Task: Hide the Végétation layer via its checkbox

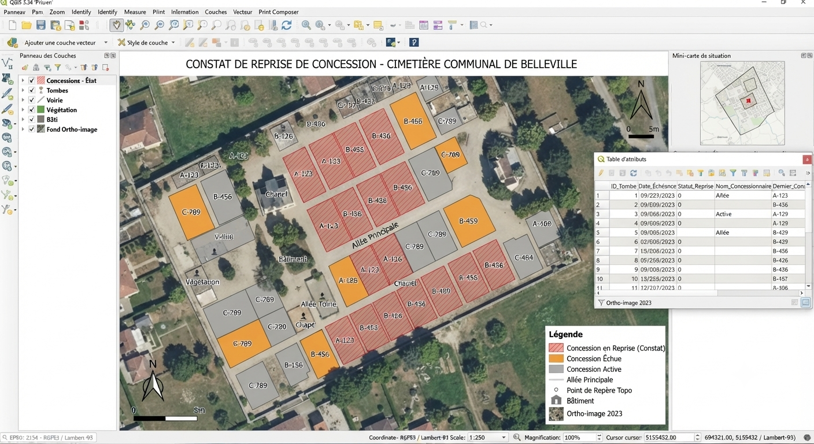Action: coord(32,110)
